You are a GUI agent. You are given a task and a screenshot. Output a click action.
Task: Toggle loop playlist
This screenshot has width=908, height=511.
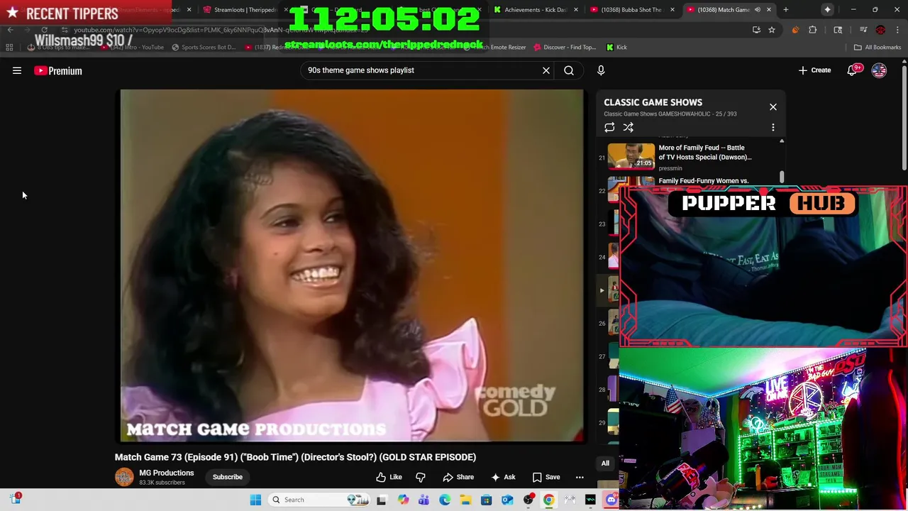[609, 128]
